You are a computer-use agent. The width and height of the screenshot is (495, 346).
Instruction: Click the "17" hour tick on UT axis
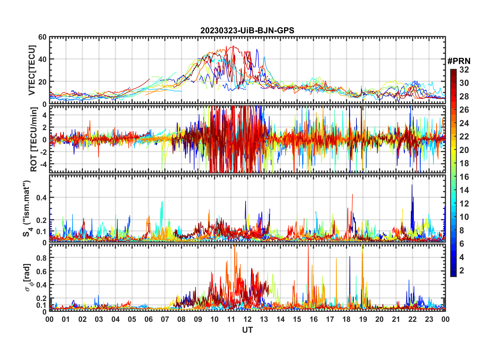point(330,319)
